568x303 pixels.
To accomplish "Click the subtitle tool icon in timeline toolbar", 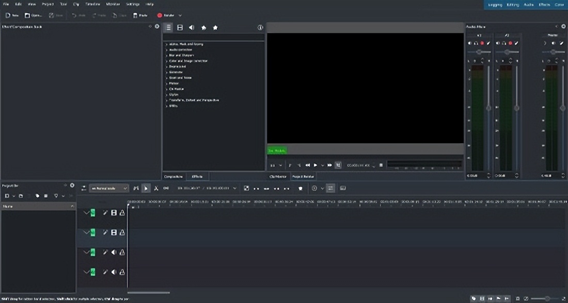I will [343, 189].
